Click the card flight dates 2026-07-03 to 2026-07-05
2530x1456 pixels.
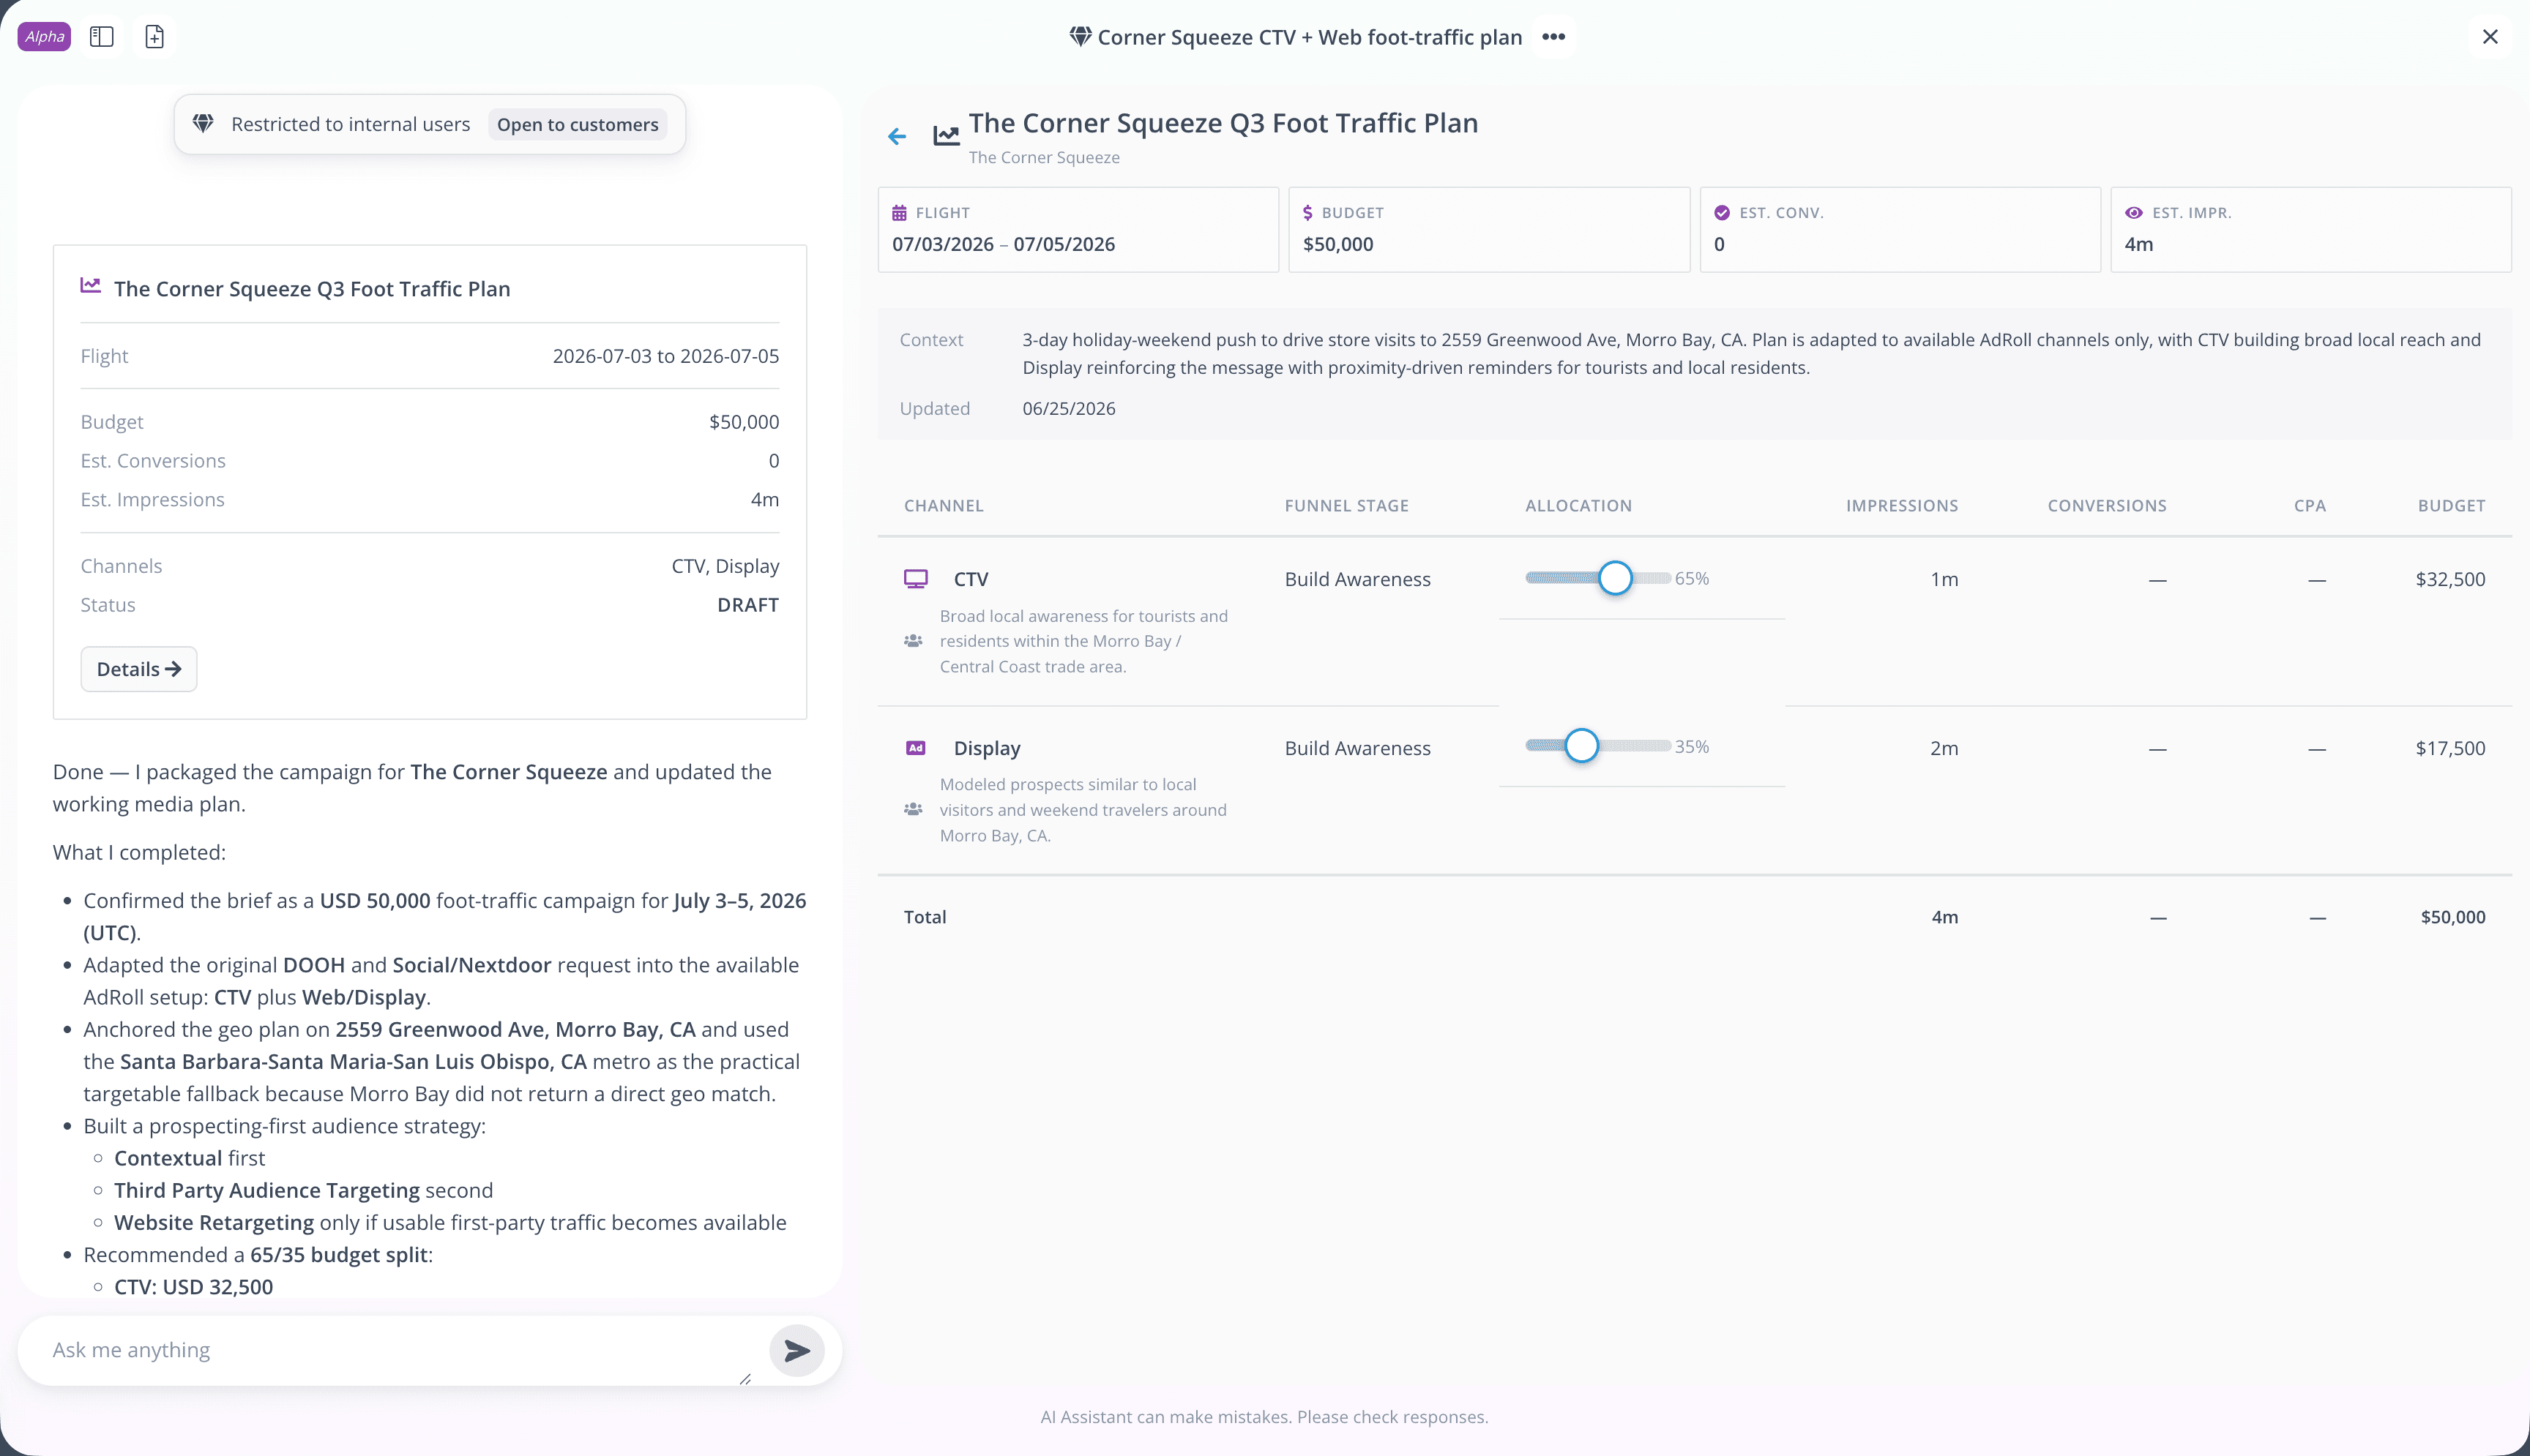click(666, 356)
